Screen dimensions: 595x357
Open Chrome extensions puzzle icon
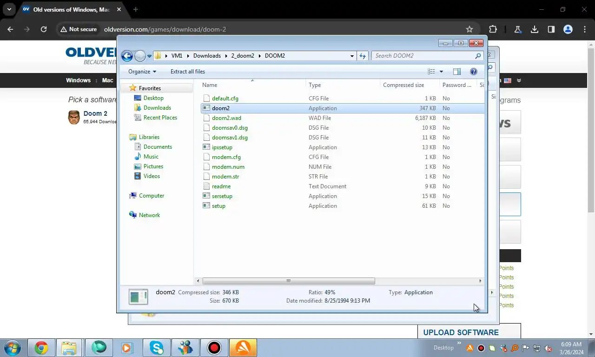tap(493, 29)
